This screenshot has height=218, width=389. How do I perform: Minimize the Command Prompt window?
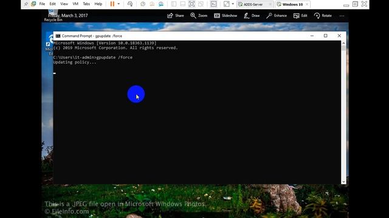click(312, 36)
